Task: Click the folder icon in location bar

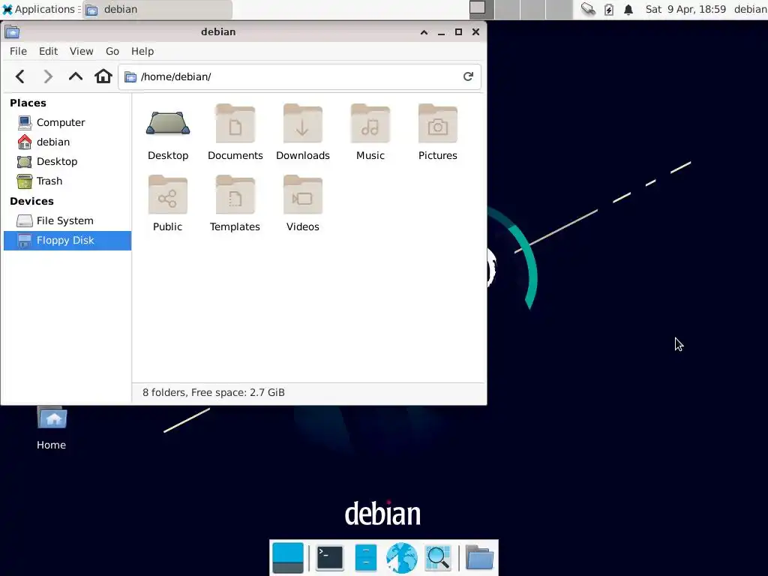Action: (130, 77)
